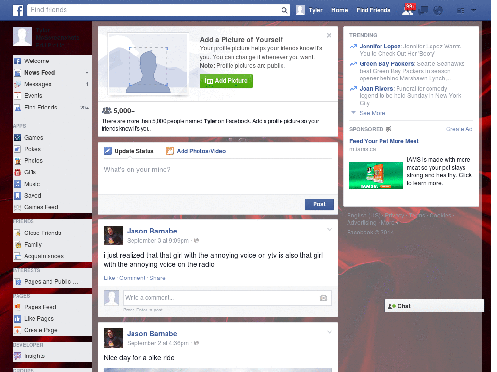
Task: Open Events calendar icon
Action: click(17, 96)
